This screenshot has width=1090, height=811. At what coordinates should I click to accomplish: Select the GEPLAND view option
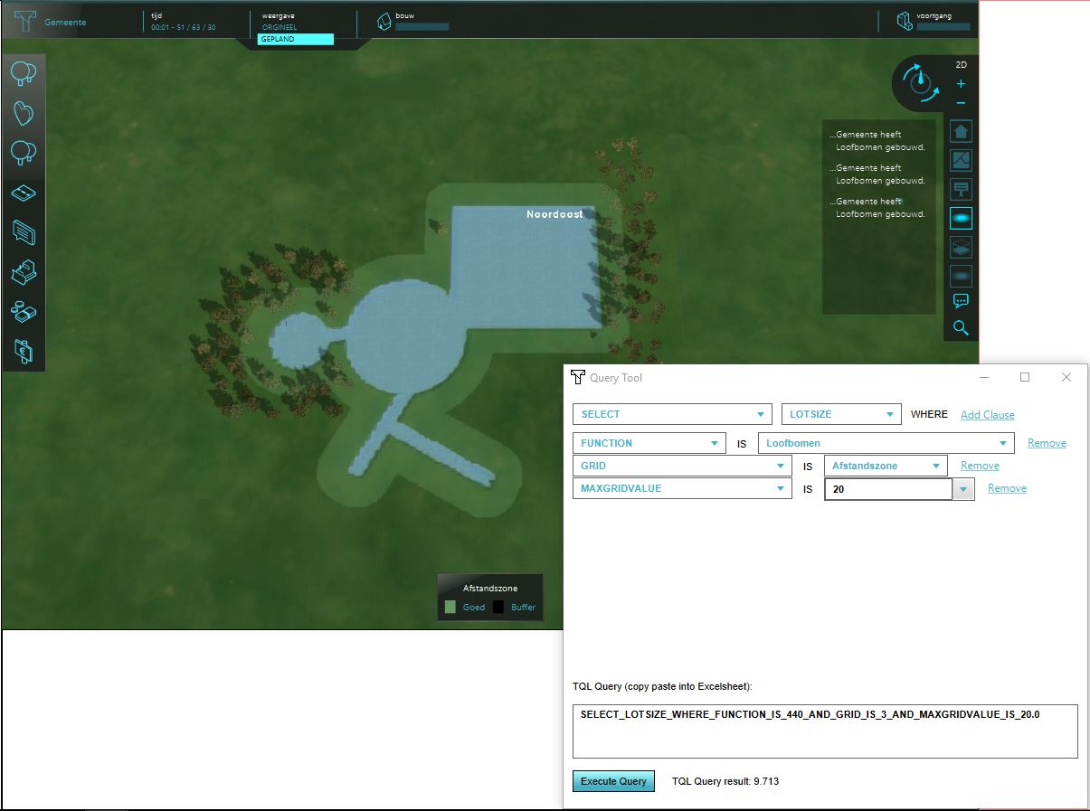295,40
